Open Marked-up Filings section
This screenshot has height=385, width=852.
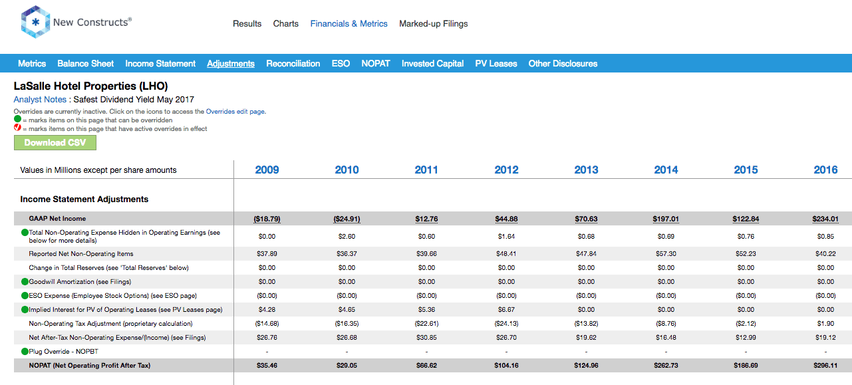click(434, 23)
